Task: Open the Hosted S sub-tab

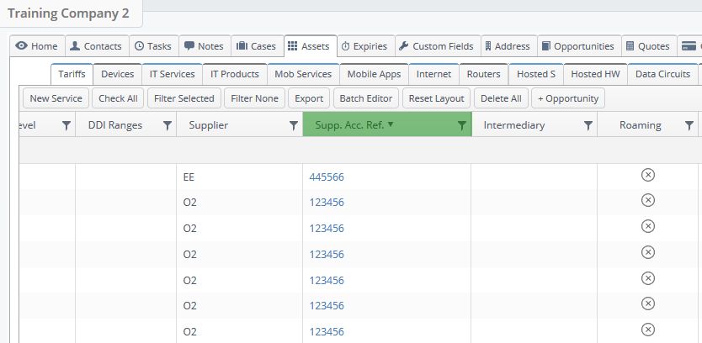Action: click(x=536, y=74)
